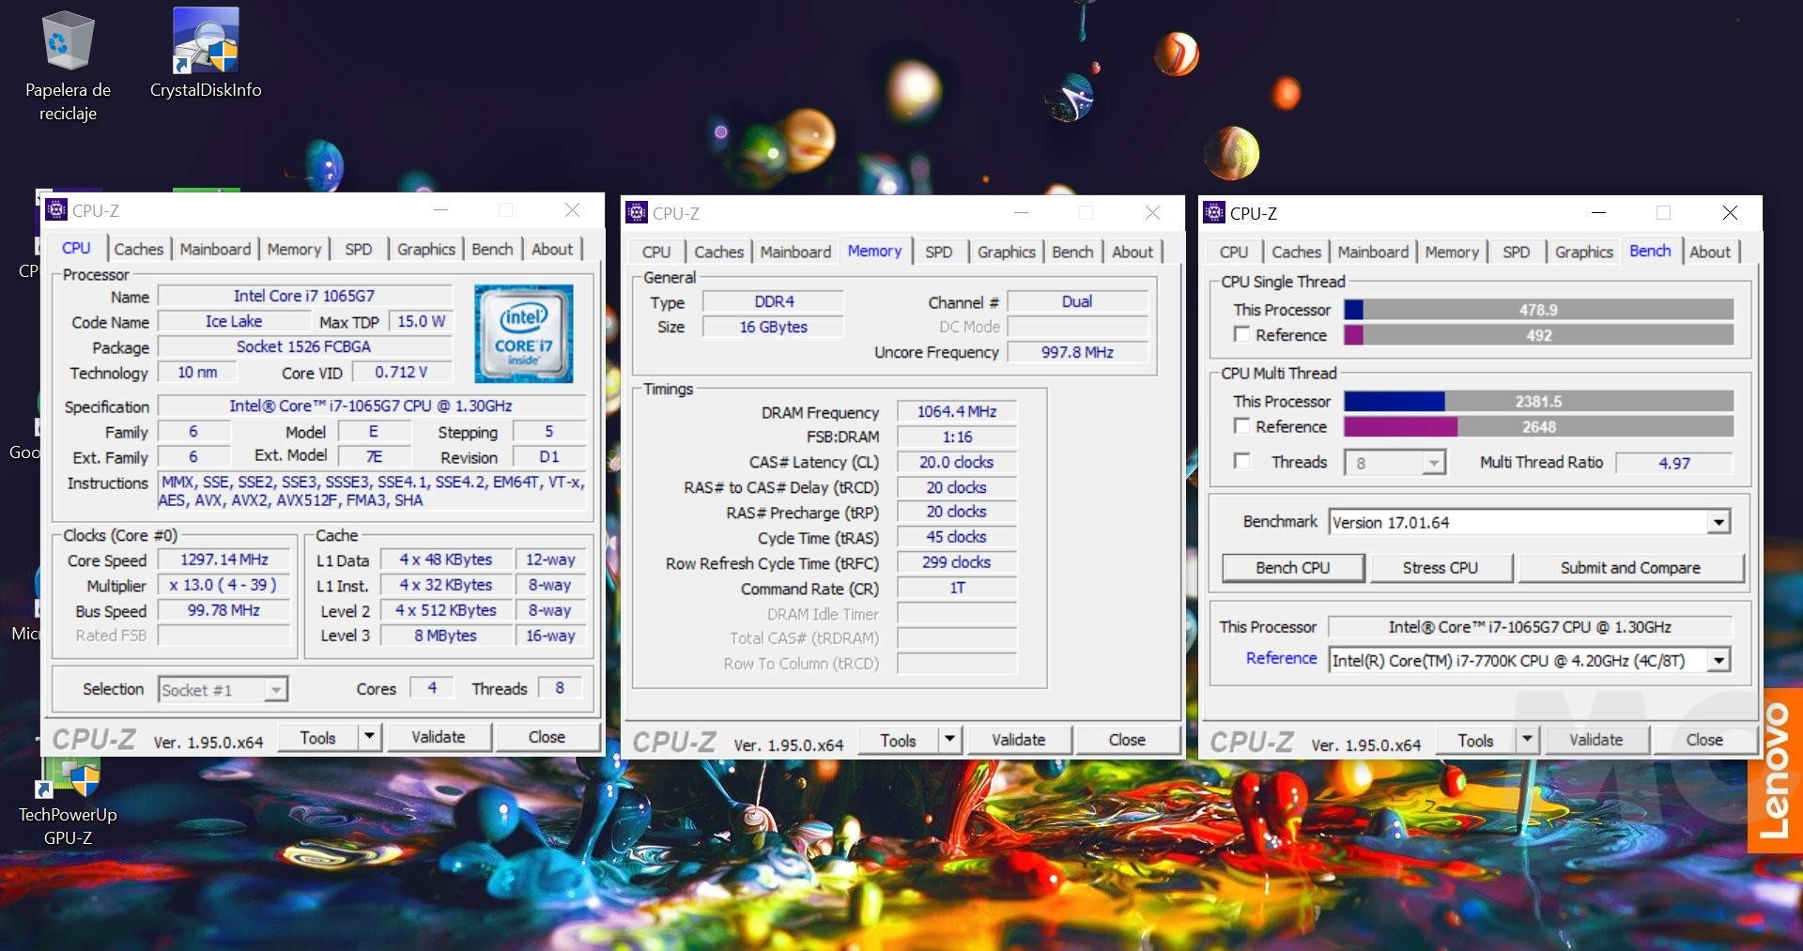Open SPD tab in the Memory window
Image resolution: width=1803 pixels, height=951 pixels.
(938, 252)
